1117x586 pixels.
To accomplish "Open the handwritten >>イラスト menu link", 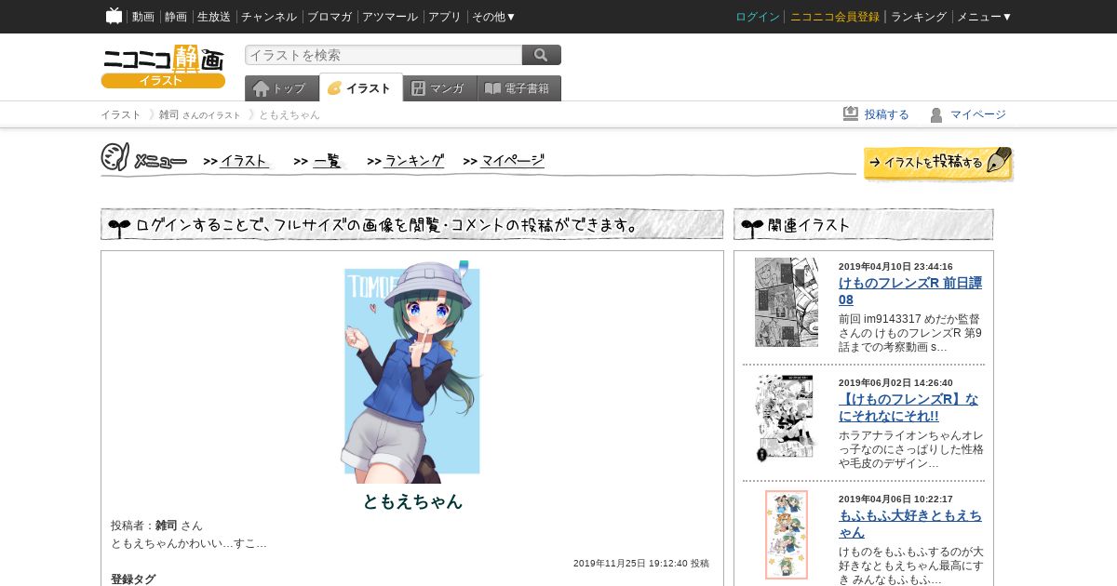I will pyautogui.click(x=236, y=161).
